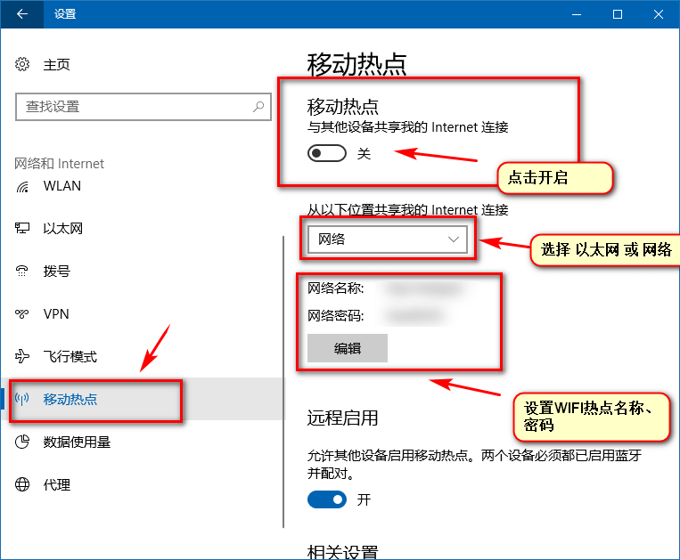Maximize the 设置 window

pyautogui.click(x=618, y=14)
